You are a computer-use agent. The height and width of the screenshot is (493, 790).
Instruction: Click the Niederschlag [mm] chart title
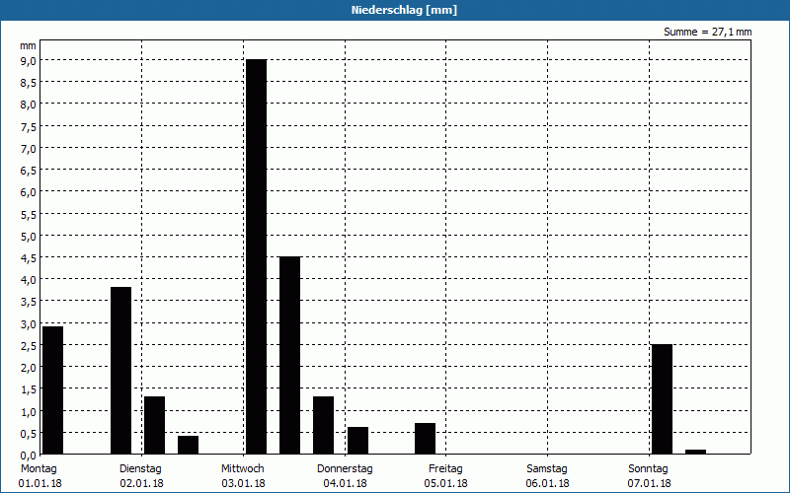pyautogui.click(x=404, y=10)
